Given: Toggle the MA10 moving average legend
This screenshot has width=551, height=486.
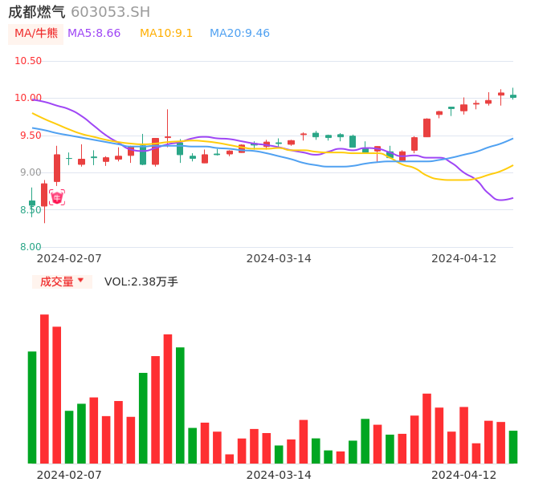Looking at the screenshot, I should pos(166,34).
